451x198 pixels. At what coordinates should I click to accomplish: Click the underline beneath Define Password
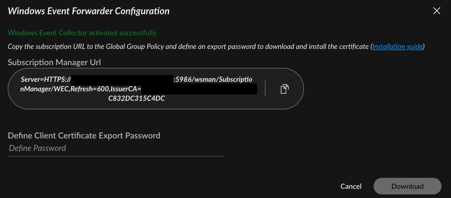tap(116, 156)
